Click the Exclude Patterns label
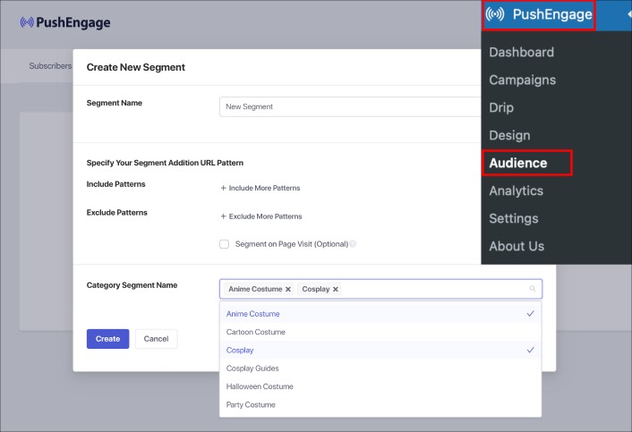Viewport: 632px width, 432px height. (117, 212)
